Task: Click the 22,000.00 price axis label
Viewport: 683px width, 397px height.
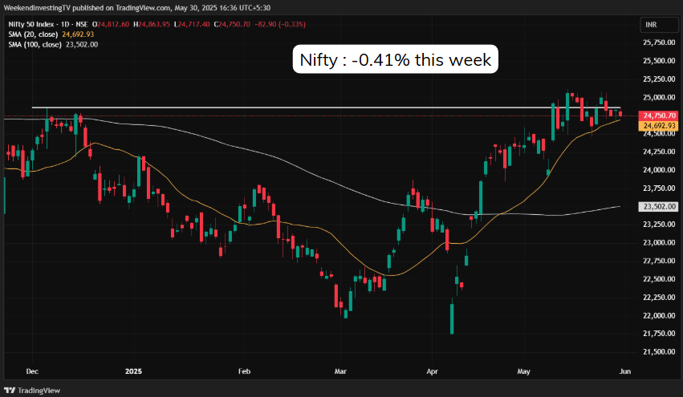Action: tap(659, 316)
